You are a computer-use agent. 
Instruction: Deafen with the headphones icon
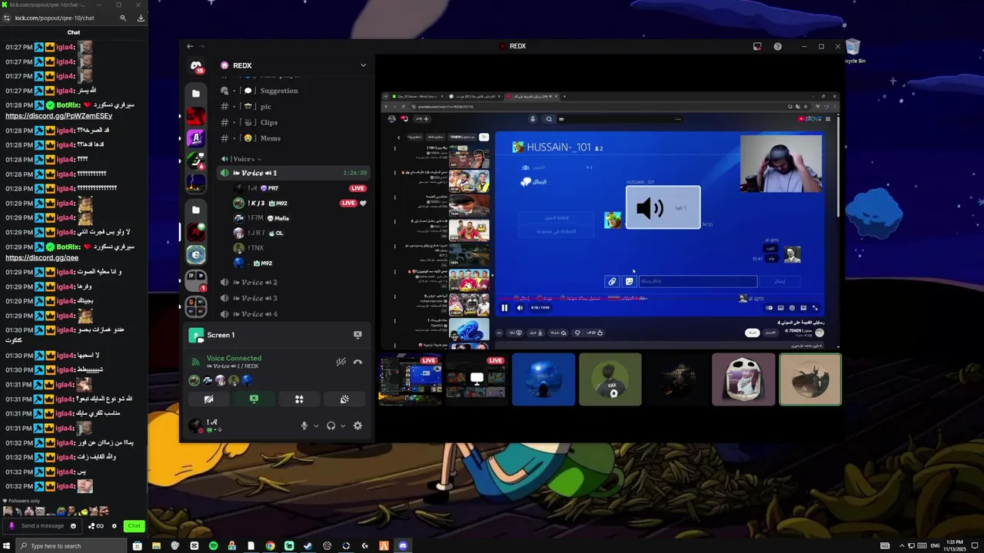(331, 426)
